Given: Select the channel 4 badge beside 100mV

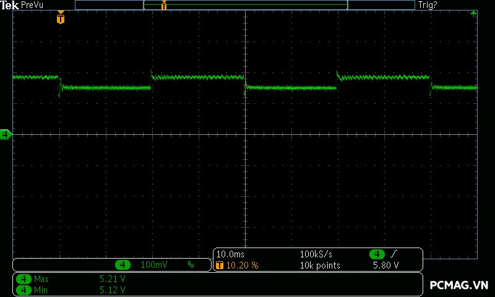Looking at the screenshot, I should [x=123, y=265].
